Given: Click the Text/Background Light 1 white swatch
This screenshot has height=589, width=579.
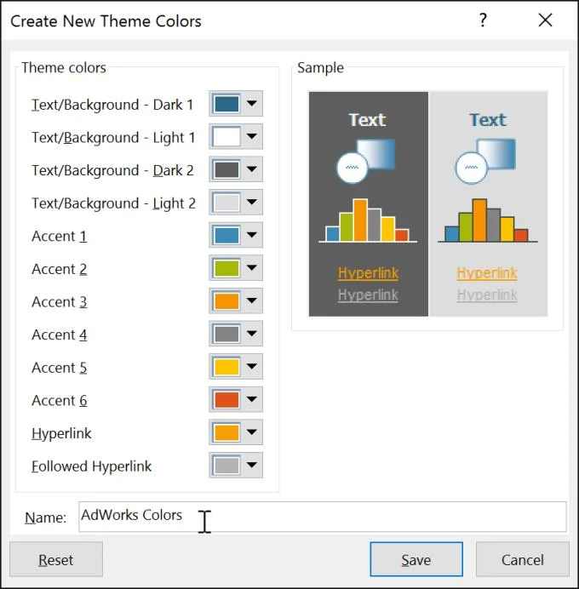Looking at the screenshot, I should pyautogui.click(x=226, y=137).
